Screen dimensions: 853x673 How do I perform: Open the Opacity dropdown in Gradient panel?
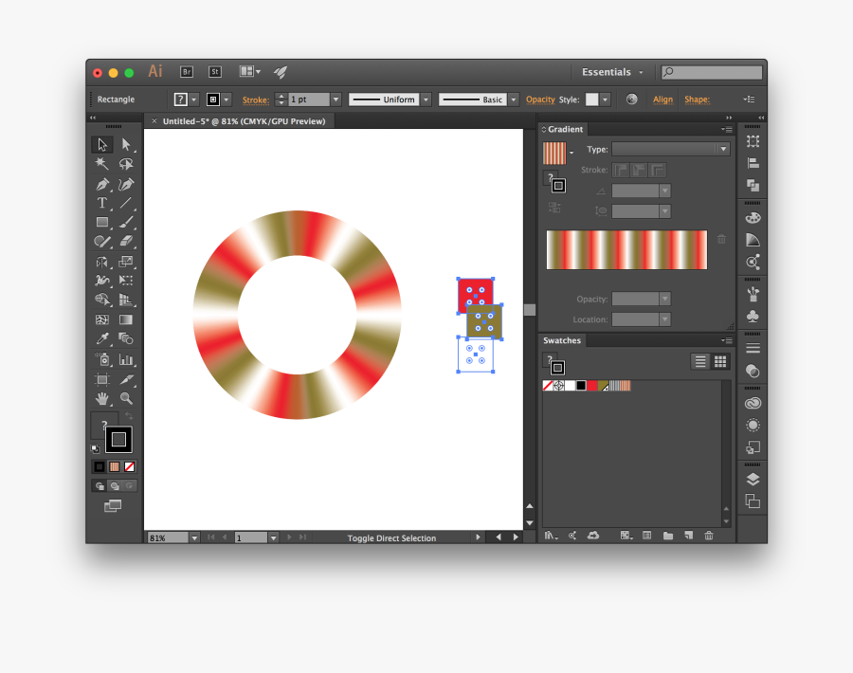point(665,299)
